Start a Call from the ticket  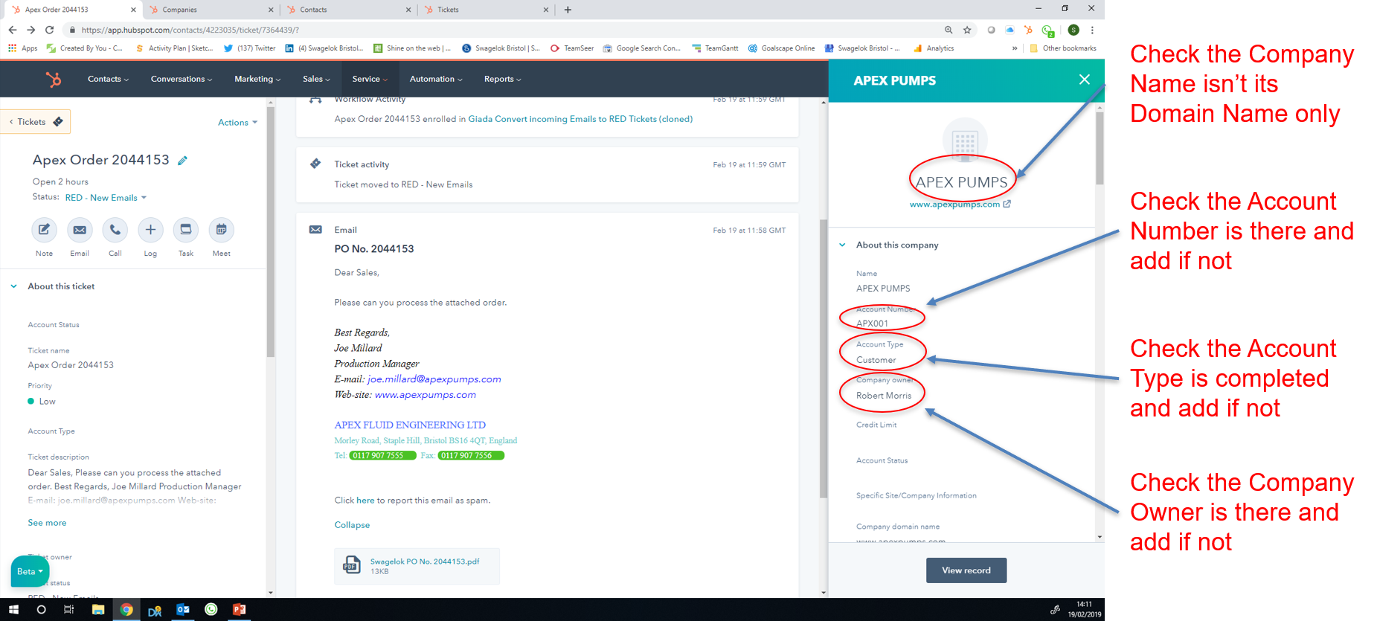(115, 230)
